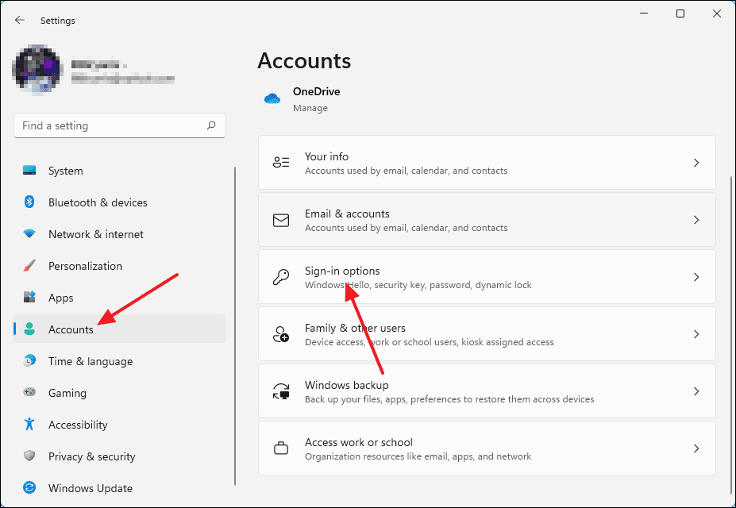Open the Sign-in options title
The width and height of the screenshot is (736, 508).
click(342, 271)
